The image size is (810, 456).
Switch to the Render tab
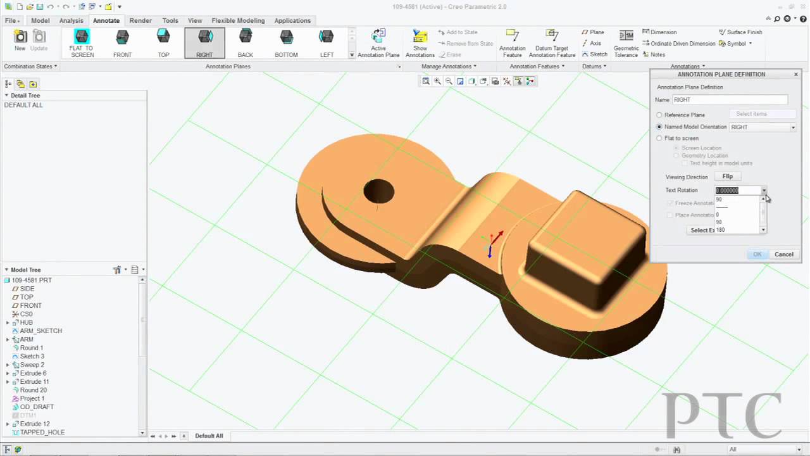[140, 20]
